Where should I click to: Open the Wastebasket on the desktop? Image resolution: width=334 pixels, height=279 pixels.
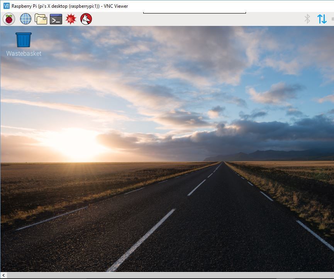point(23,39)
